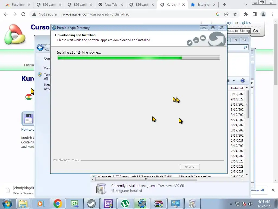Click the floppy disk download icon

(28, 119)
